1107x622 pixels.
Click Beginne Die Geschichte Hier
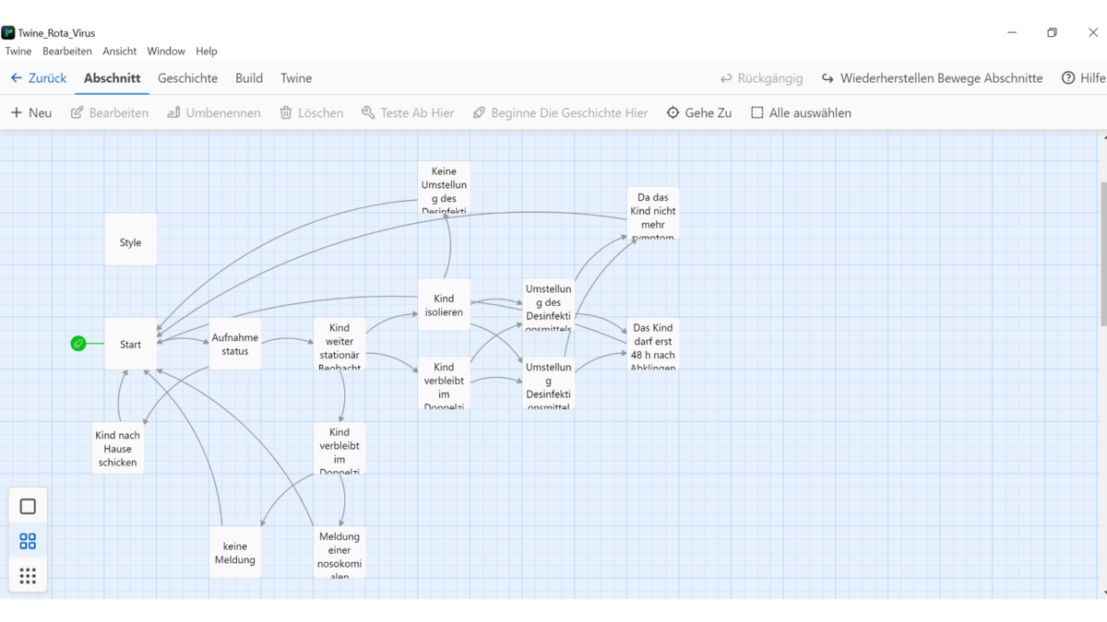point(560,112)
